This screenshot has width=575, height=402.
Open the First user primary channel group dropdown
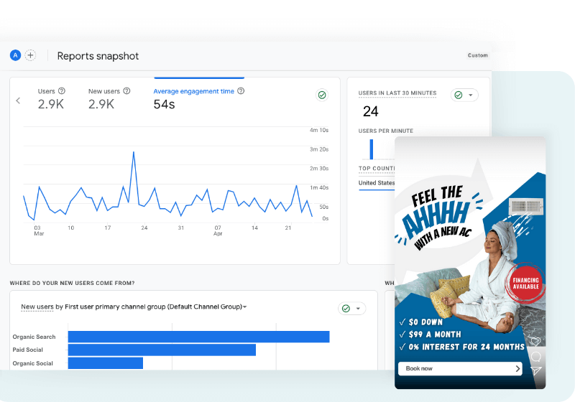coord(155,307)
